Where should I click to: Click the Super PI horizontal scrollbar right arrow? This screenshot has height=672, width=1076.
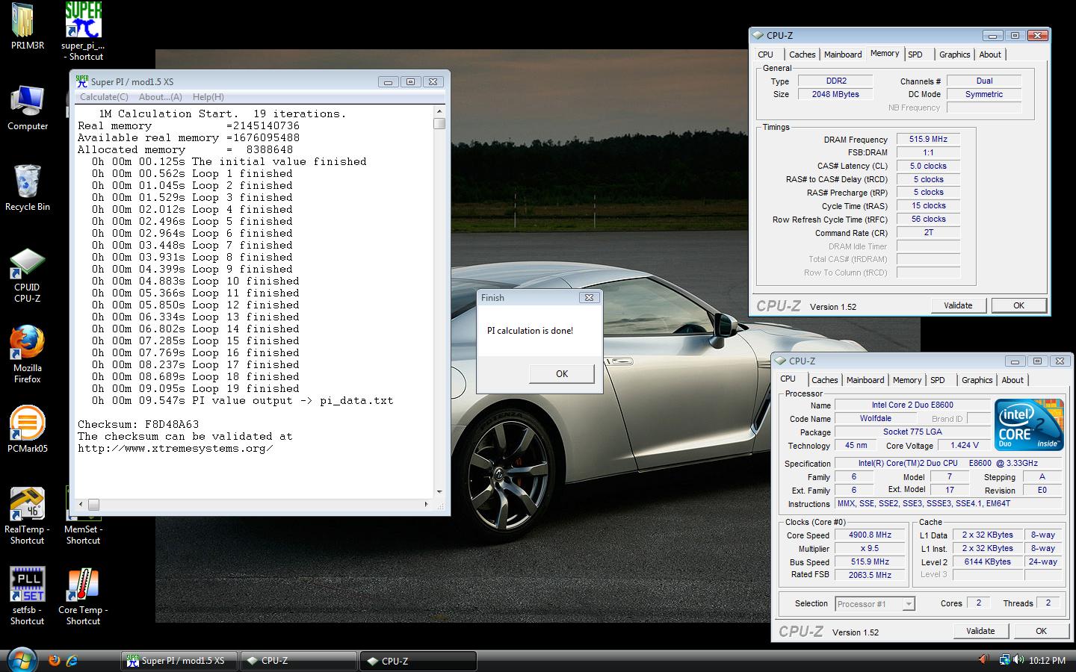(427, 505)
